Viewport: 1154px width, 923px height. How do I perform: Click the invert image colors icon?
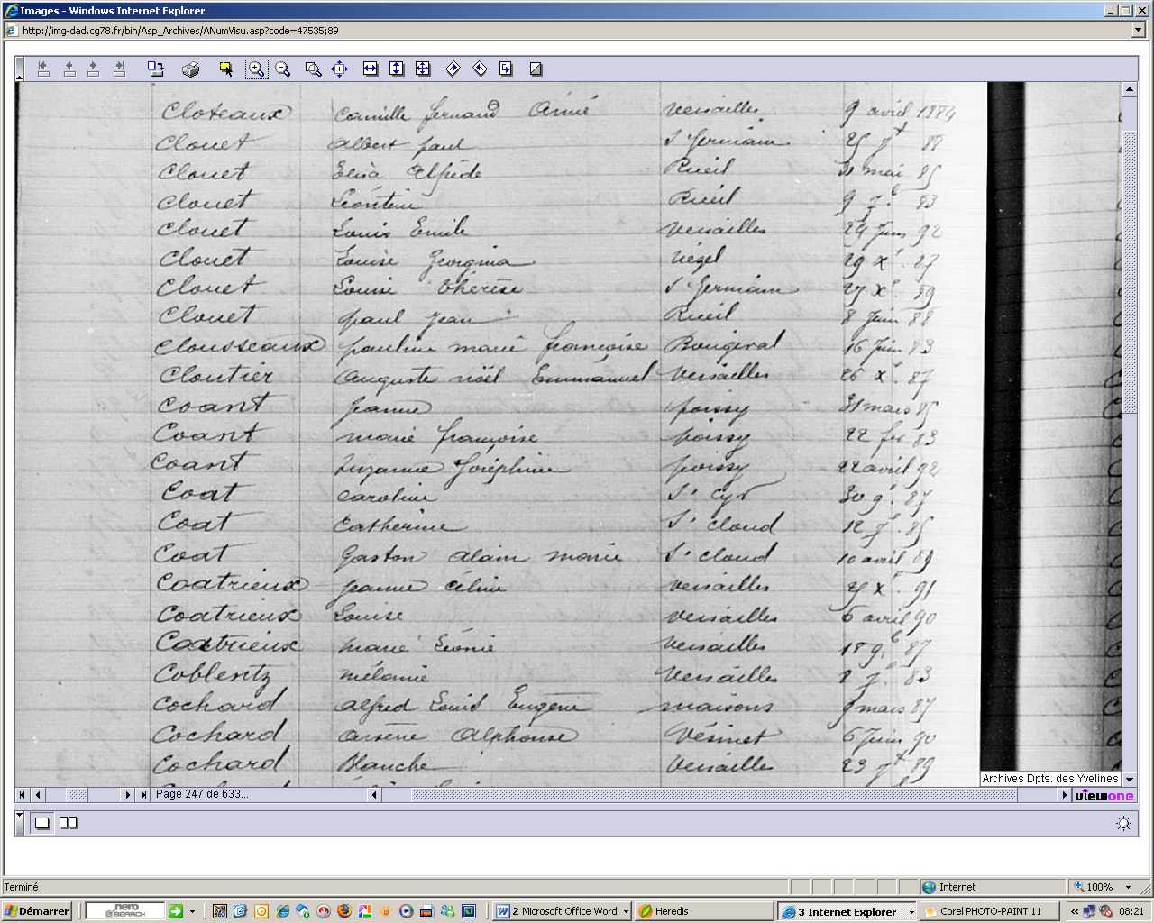[x=536, y=69]
